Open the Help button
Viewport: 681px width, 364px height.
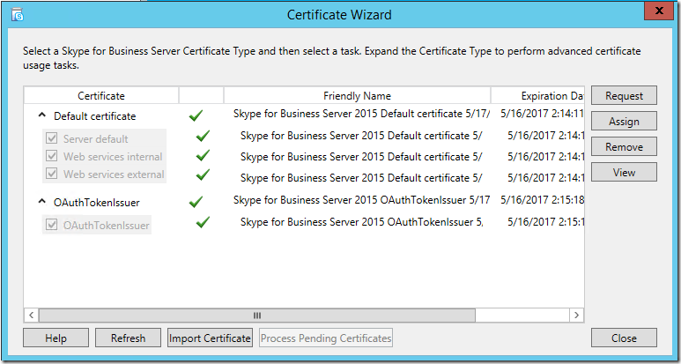[x=56, y=338]
